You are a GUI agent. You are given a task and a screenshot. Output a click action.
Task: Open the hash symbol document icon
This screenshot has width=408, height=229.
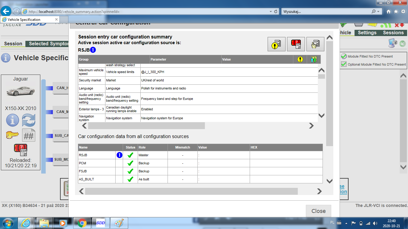click(29, 136)
